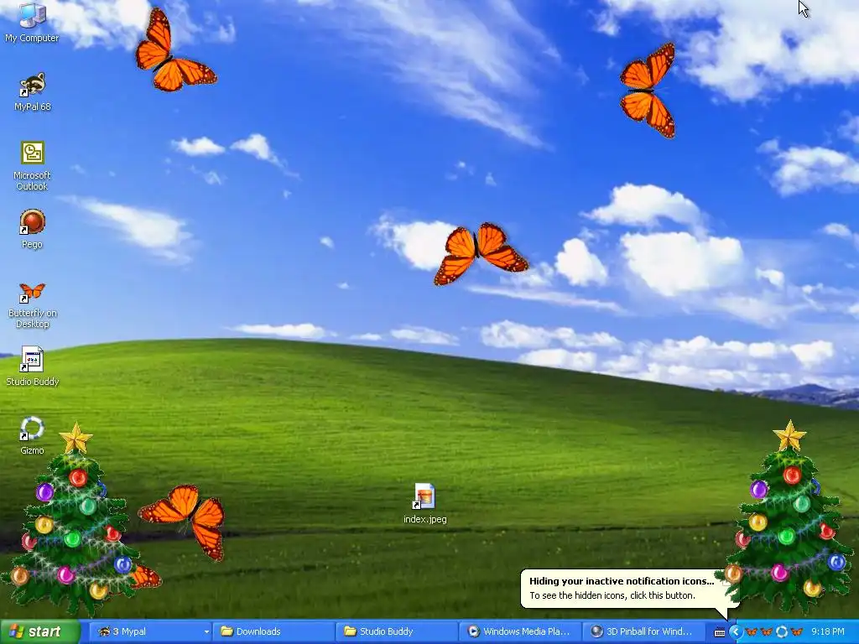
Task: Show hidden notification icons arrow
Action: [735, 632]
